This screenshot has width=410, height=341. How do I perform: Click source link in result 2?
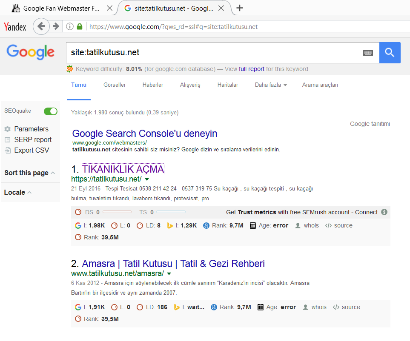pos(351,307)
